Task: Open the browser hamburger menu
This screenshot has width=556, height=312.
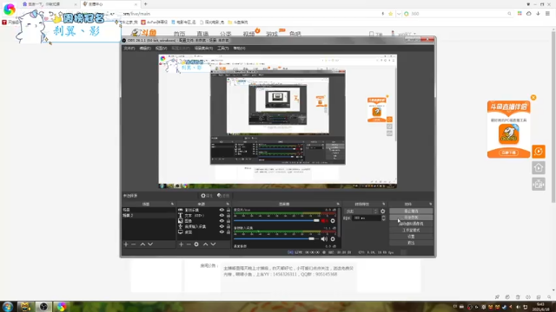Action: (547, 14)
